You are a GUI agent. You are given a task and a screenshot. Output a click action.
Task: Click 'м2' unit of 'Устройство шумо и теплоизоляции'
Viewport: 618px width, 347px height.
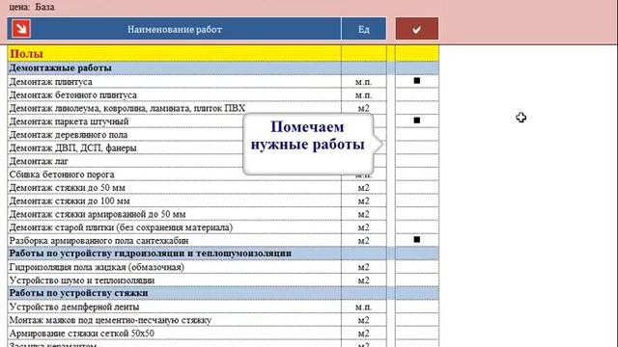coord(363,280)
